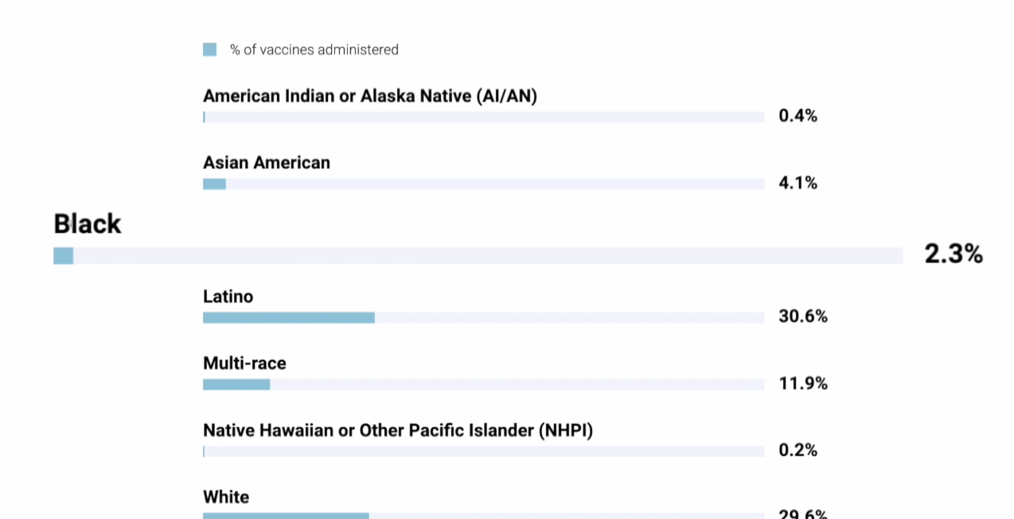Click the 0.2% value for NHPI

[x=798, y=450]
